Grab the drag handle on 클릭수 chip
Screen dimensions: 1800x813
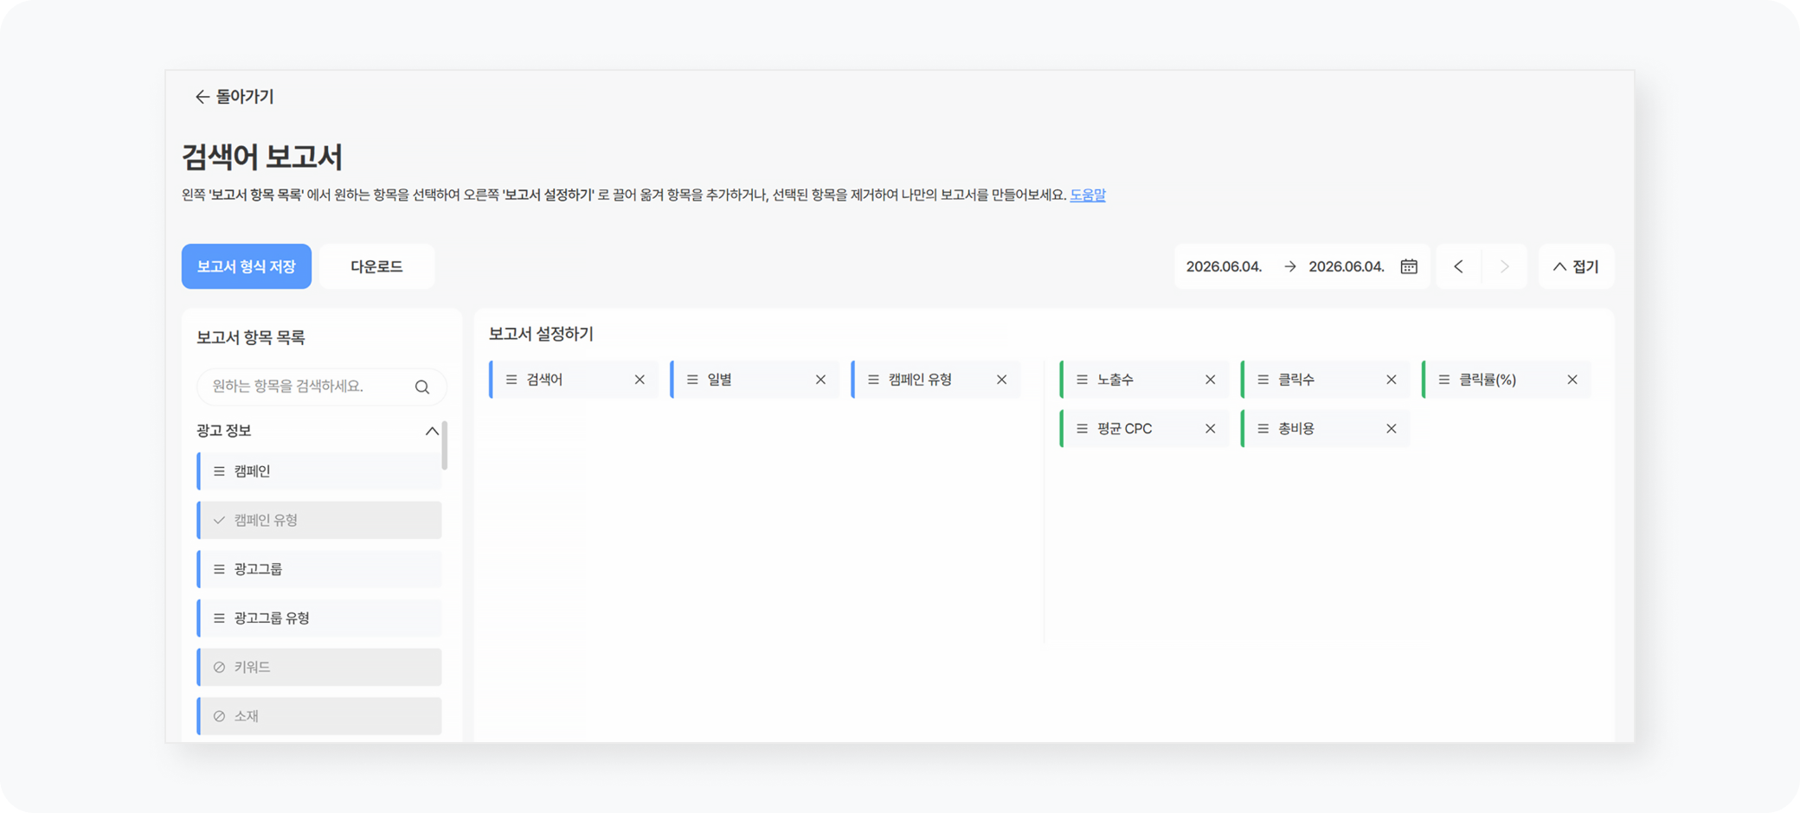pyautogui.click(x=1263, y=380)
